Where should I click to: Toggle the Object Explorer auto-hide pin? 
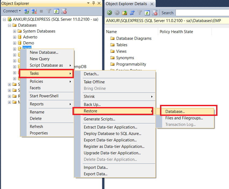pos(94,3)
